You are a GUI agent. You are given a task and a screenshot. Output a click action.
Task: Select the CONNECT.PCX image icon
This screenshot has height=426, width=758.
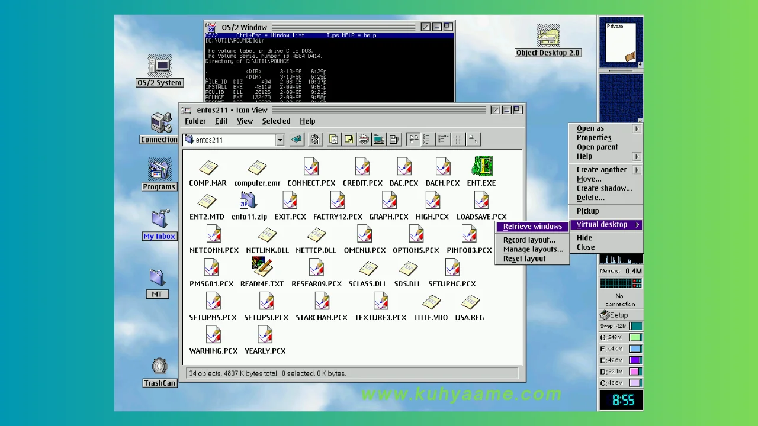coord(311,167)
